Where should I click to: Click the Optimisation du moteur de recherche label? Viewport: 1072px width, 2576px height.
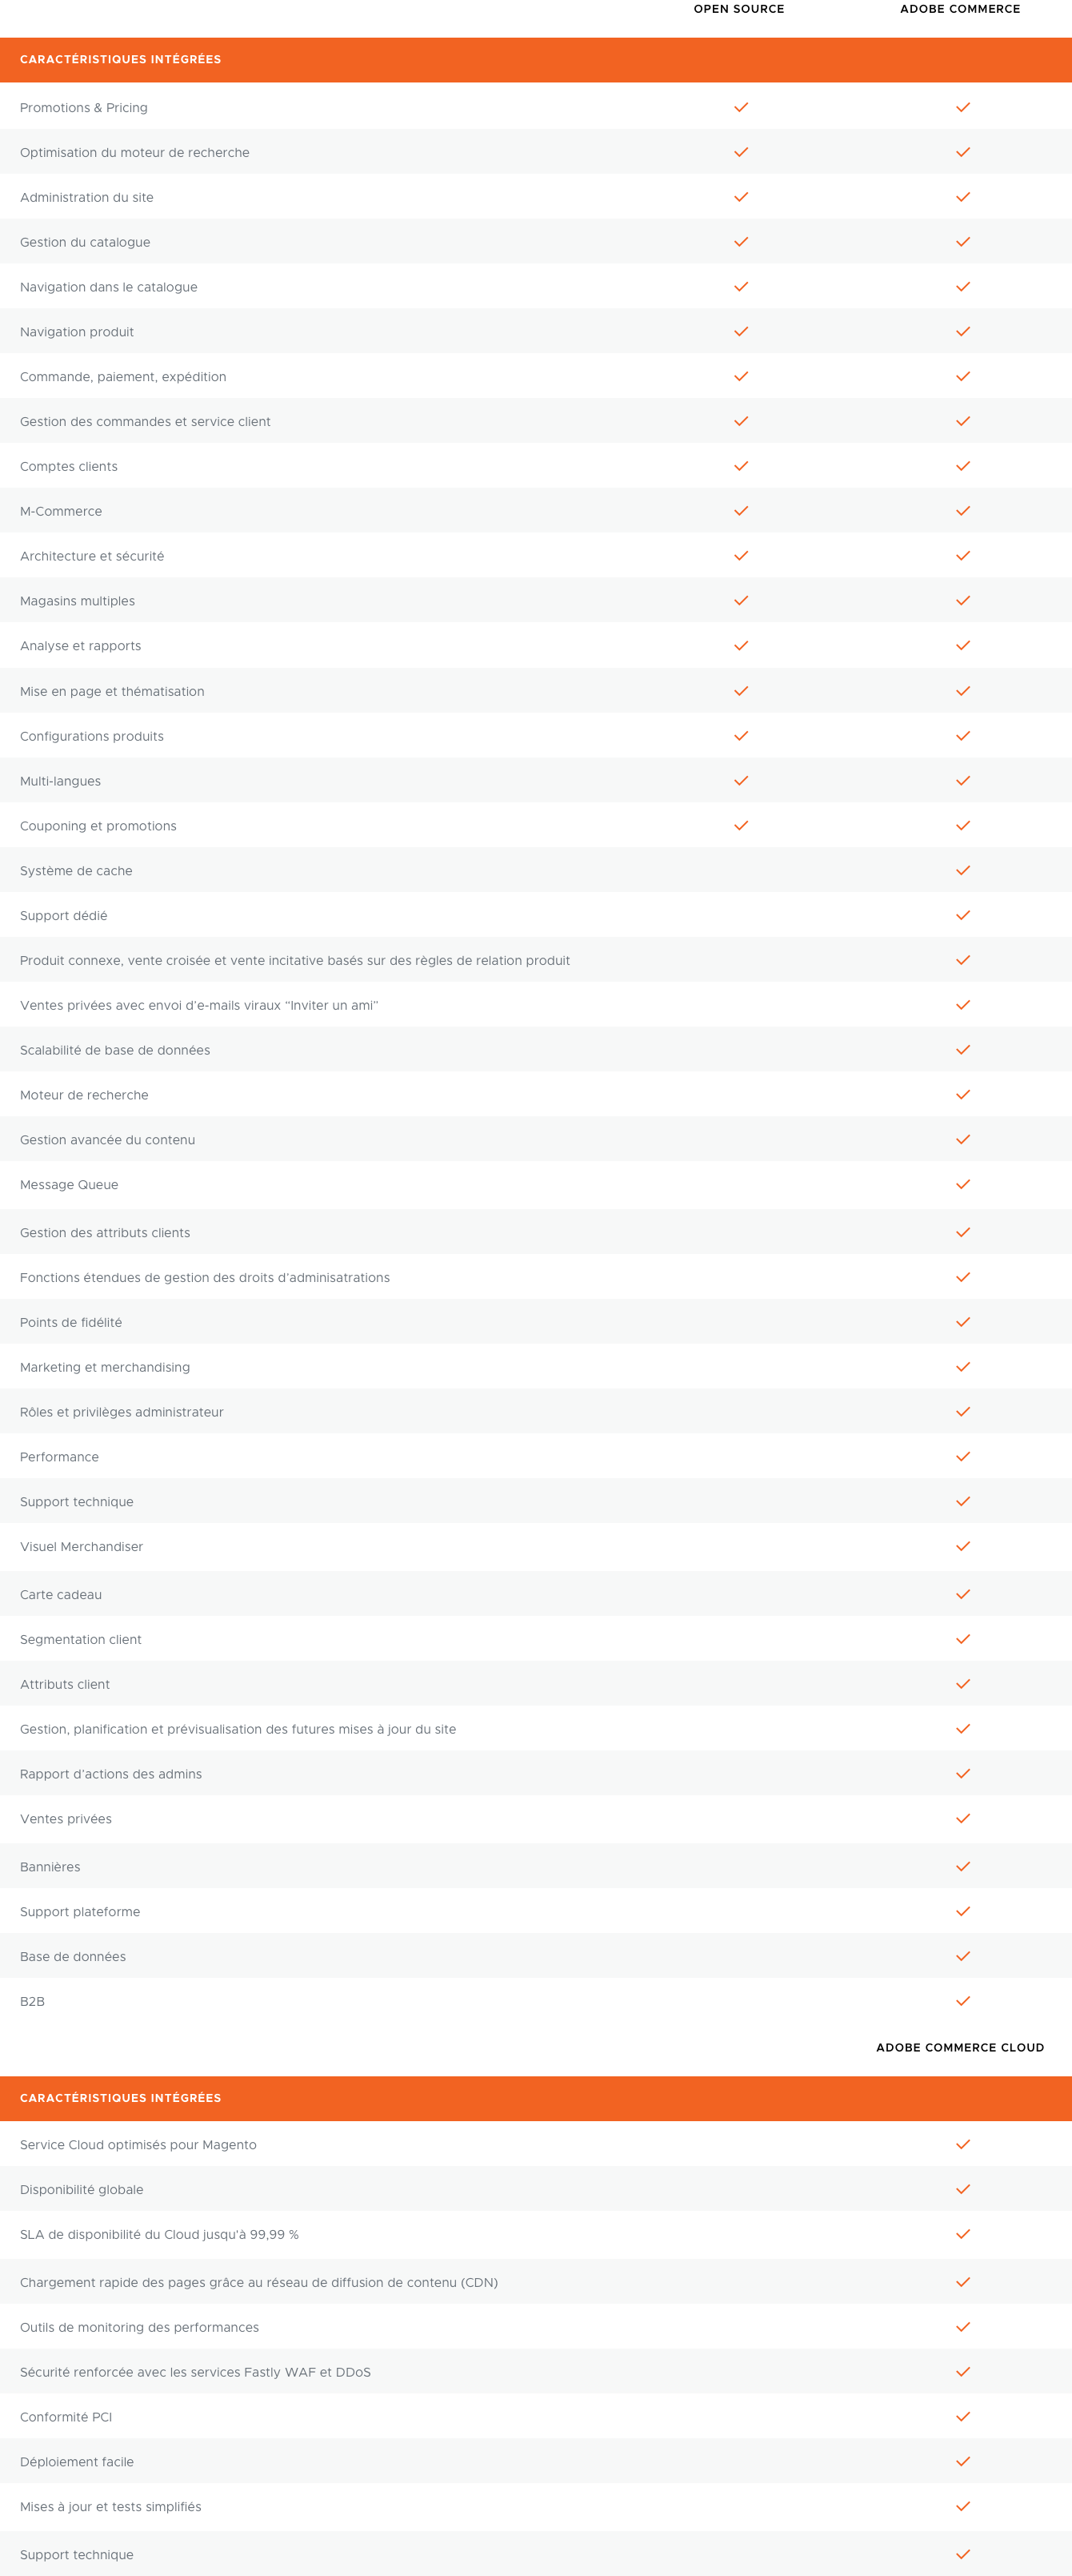[135, 153]
